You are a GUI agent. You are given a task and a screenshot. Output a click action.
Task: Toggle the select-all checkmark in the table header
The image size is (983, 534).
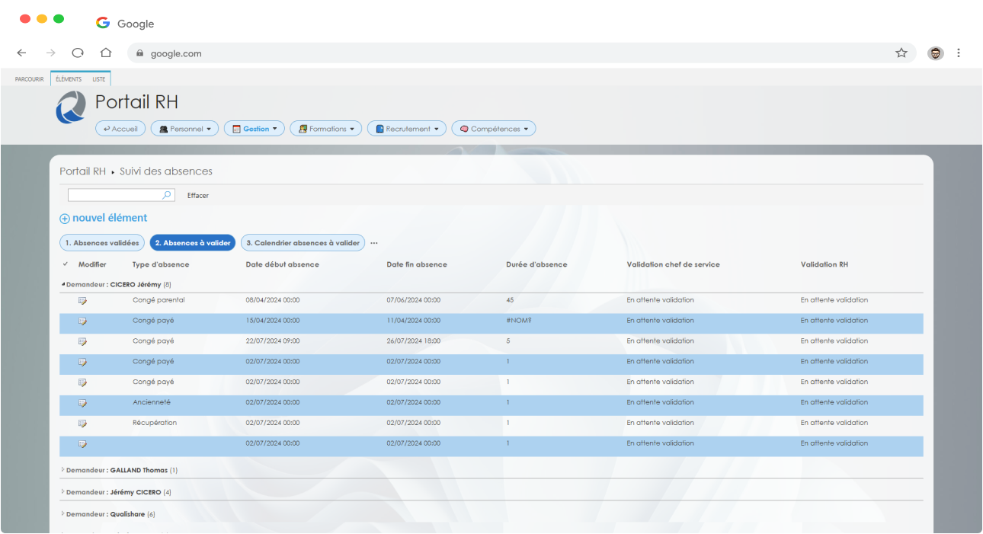click(66, 264)
